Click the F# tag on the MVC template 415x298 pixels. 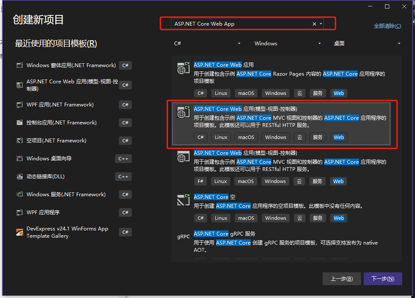[x=200, y=181]
